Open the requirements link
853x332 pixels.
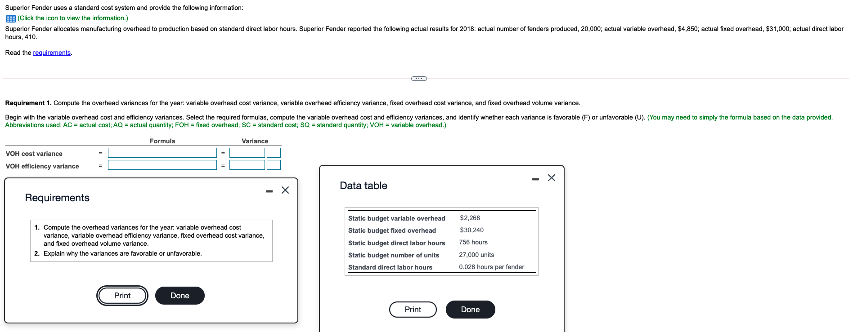click(x=52, y=53)
